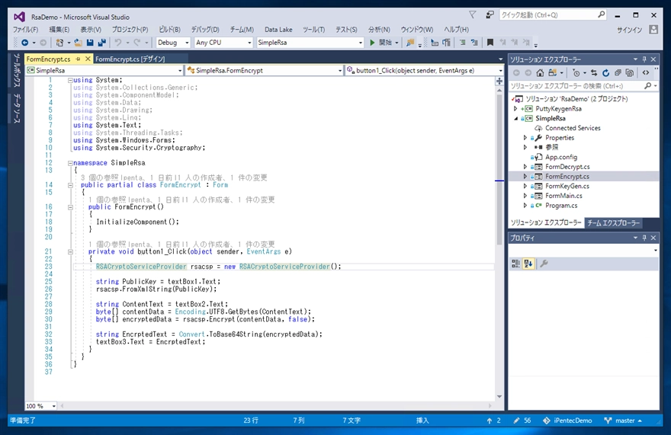The width and height of the screenshot is (671, 435).
Task: Click the master branch button in status bar
Action: coord(623,421)
